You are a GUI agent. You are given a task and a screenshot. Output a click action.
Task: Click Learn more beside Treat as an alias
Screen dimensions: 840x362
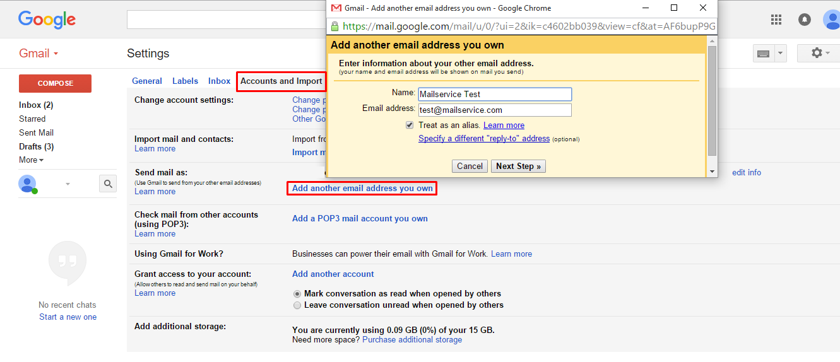tap(504, 125)
